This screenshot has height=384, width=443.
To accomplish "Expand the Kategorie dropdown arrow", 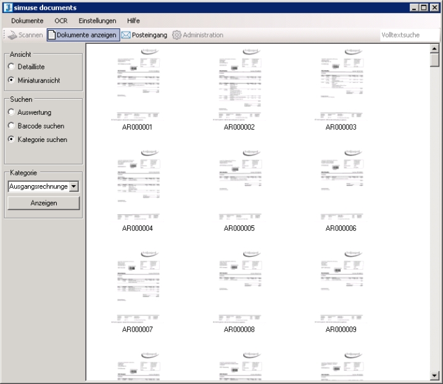I will click(74, 186).
